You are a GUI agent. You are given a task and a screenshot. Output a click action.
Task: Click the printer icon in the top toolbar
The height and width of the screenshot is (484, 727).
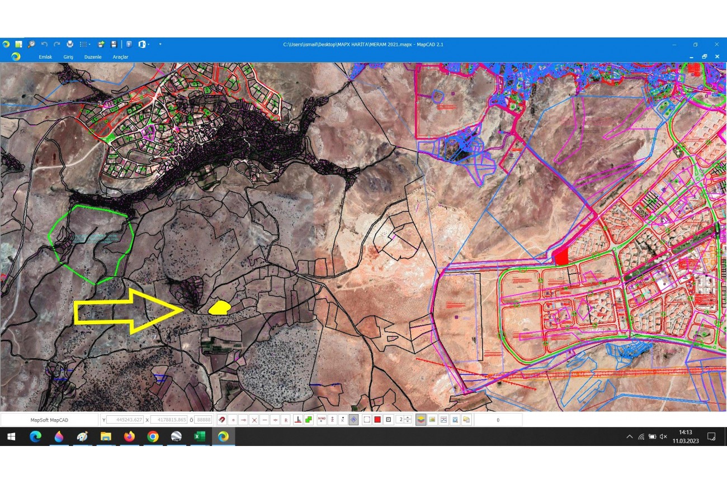tap(70, 44)
